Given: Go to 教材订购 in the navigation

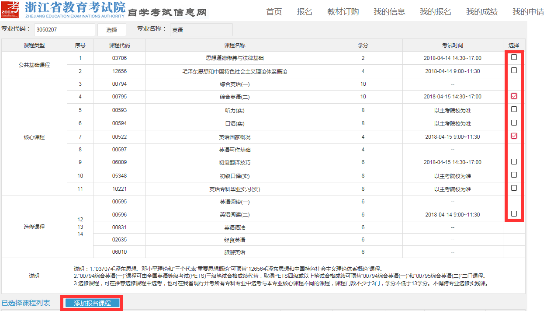Looking at the screenshot, I should [343, 12].
